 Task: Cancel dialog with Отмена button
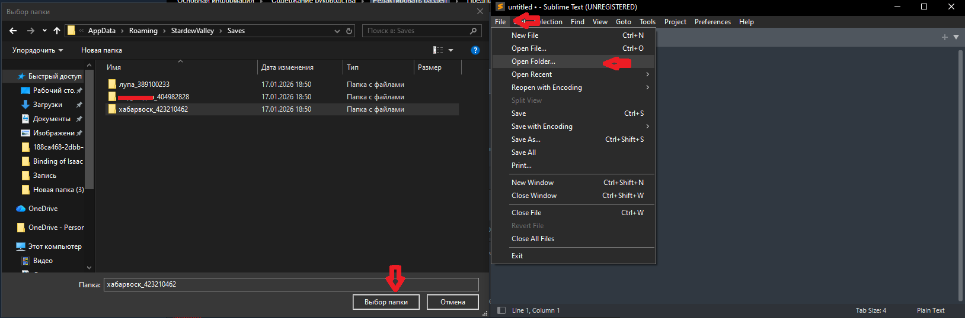(453, 302)
